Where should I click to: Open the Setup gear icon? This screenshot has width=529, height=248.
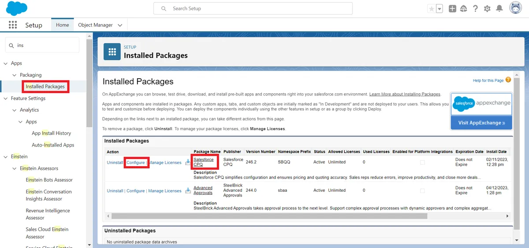click(x=487, y=9)
